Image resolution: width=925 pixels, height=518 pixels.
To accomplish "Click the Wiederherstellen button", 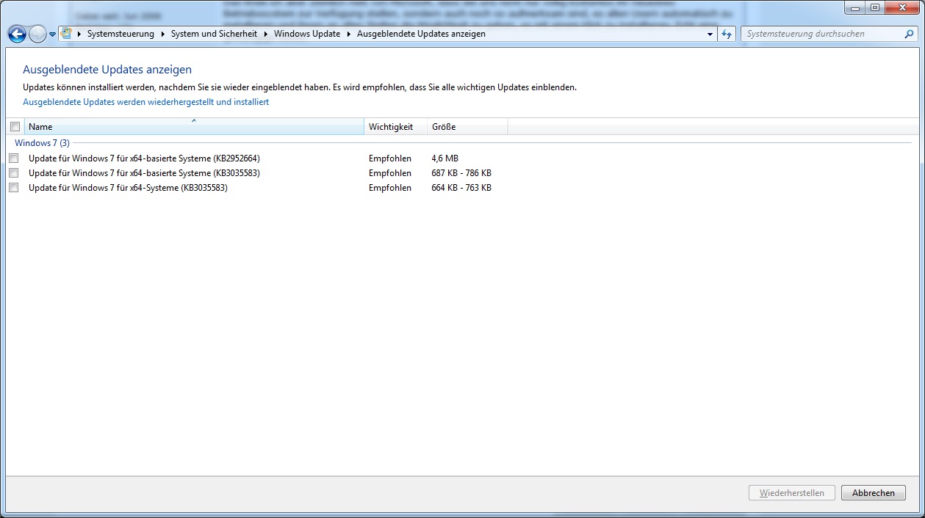I will point(792,493).
